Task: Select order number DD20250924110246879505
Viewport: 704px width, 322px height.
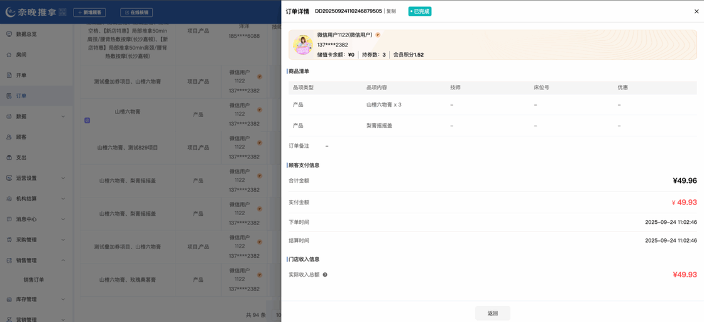Action: [x=348, y=11]
